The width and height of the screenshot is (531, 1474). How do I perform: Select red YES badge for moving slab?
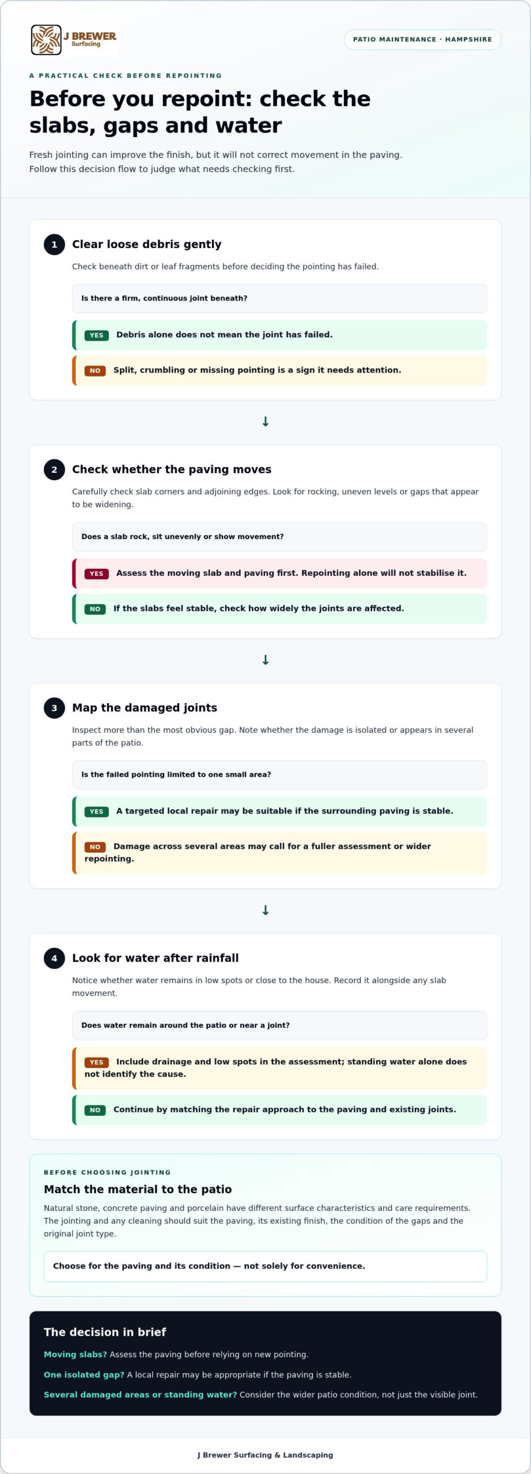pos(96,573)
